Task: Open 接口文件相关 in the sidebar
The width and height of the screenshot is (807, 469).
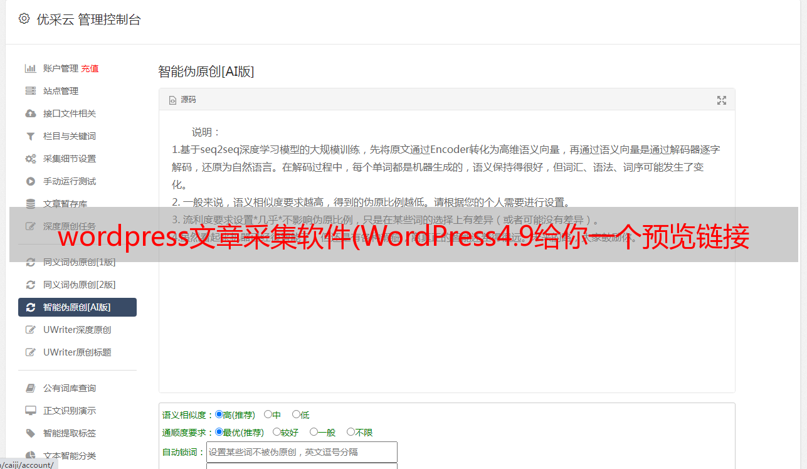Action: [70, 113]
